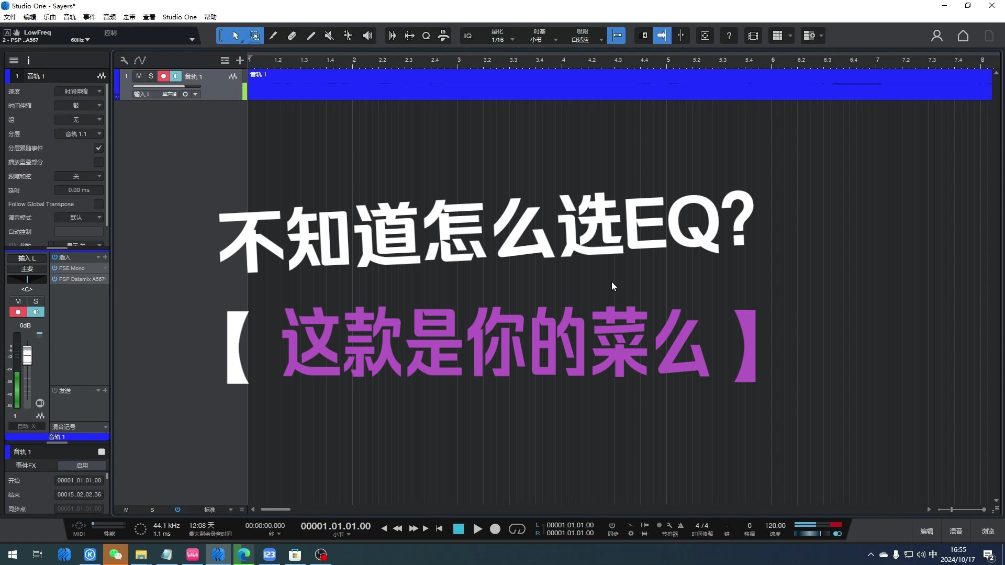Image resolution: width=1005 pixels, height=565 pixels.
Task: Mute 音轨 1 in track header
Action: click(139, 76)
